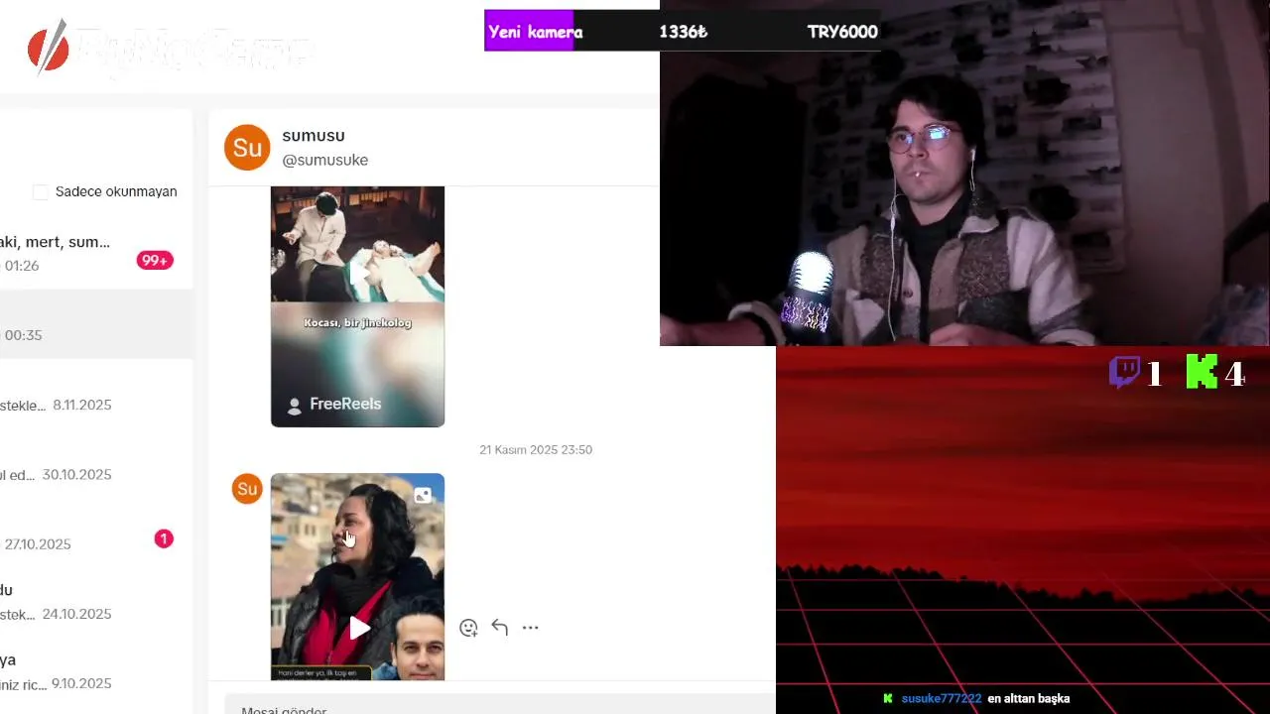This screenshot has height=714, width=1270.
Task: Play the video with woman in red scarf
Action: tap(357, 577)
